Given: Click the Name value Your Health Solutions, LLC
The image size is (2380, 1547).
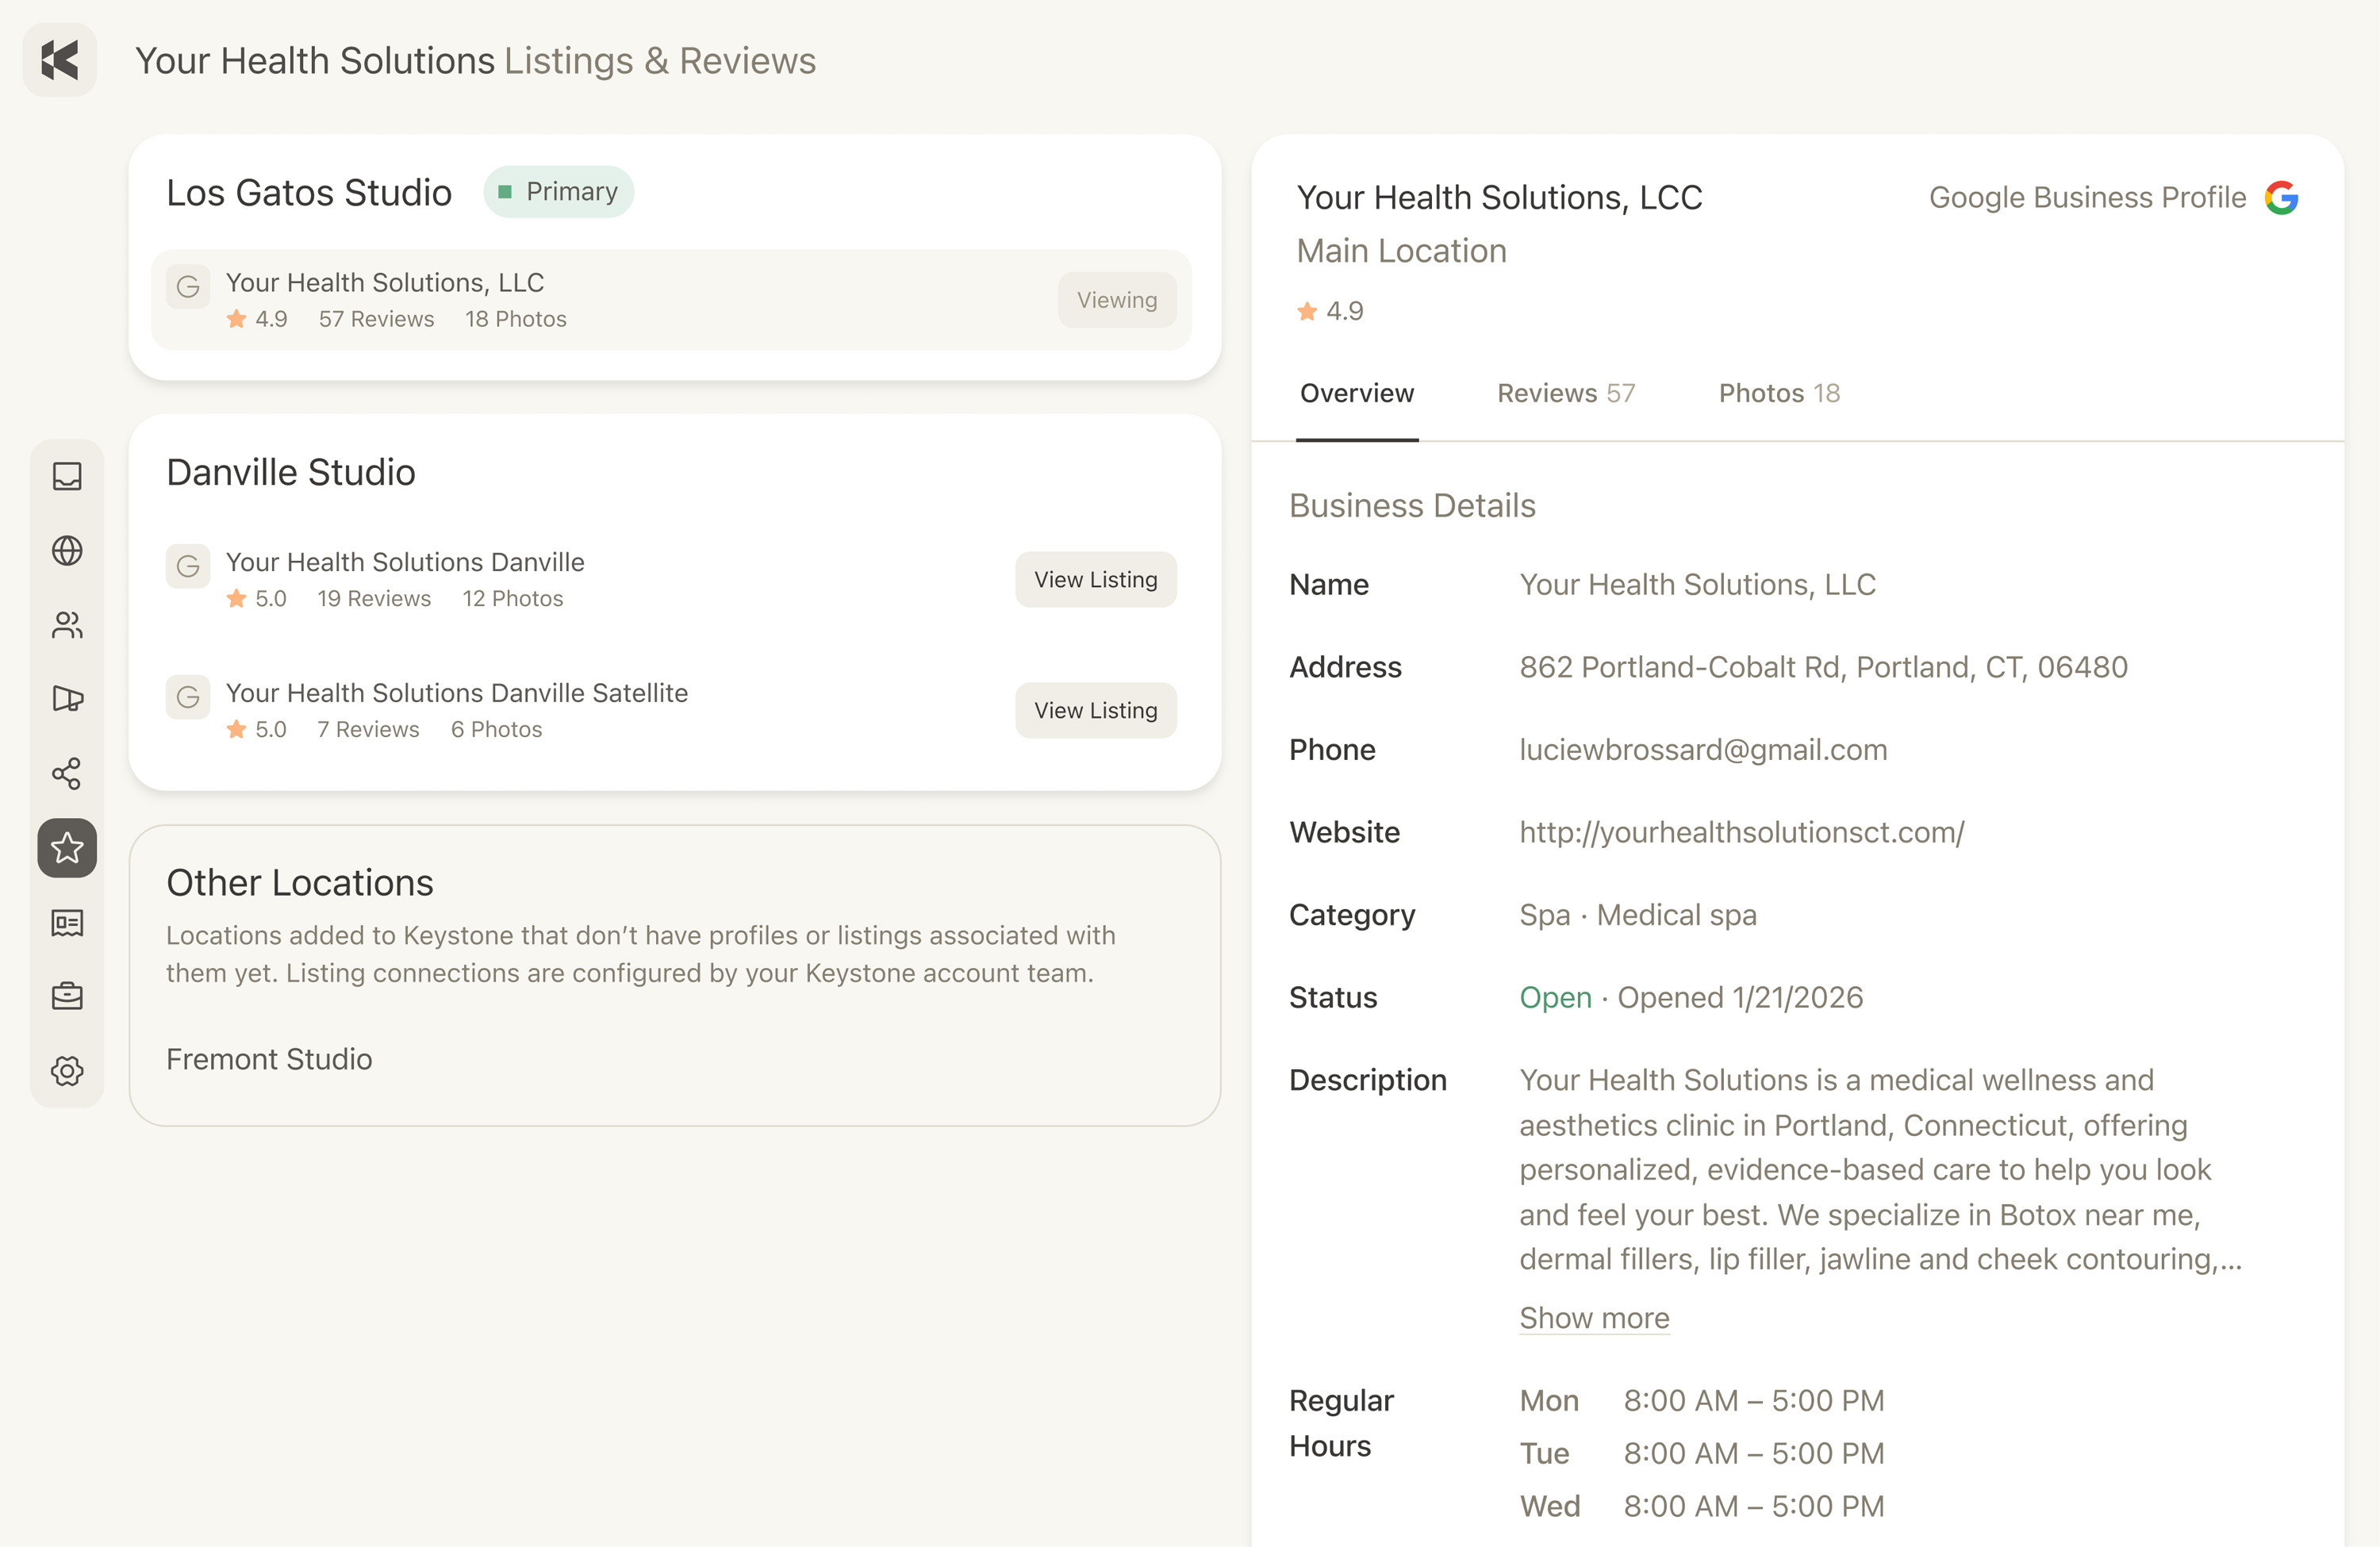Looking at the screenshot, I should pyautogui.click(x=1698, y=584).
